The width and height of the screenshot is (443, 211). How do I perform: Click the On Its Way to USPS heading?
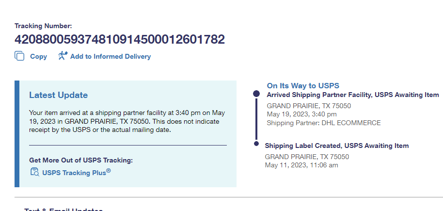pos(303,85)
